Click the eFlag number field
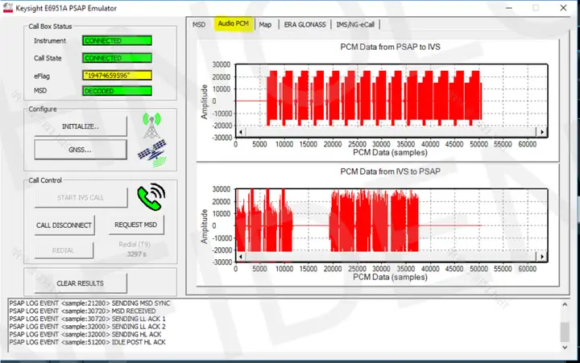This screenshot has height=363, width=580. 117,76
